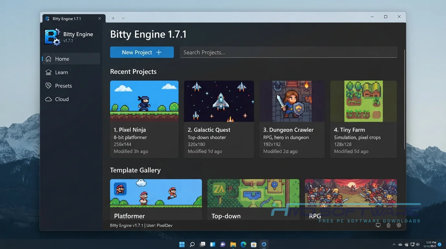Open the Galactic Quest project thumbnail
The width and height of the screenshot is (446, 249).
[x=219, y=101]
